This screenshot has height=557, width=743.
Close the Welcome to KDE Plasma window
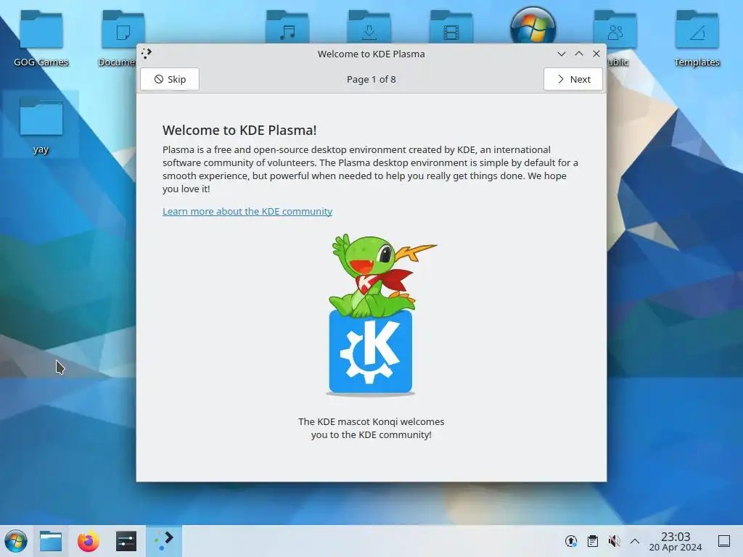596,54
